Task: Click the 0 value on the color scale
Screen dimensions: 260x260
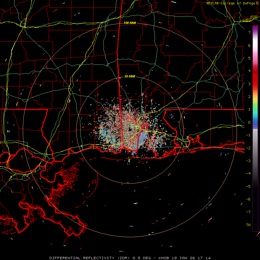Action: (x=249, y=122)
